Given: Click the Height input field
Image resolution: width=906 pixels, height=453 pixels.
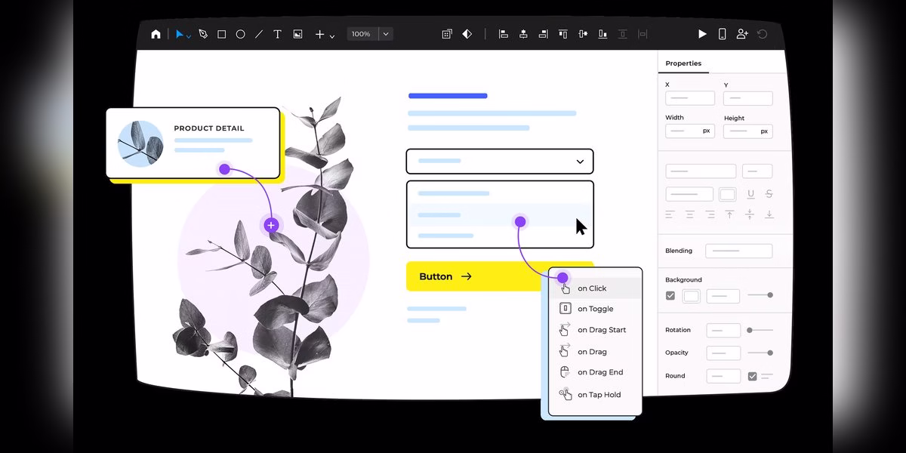Looking at the screenshot, I should [x=748, y=131].
